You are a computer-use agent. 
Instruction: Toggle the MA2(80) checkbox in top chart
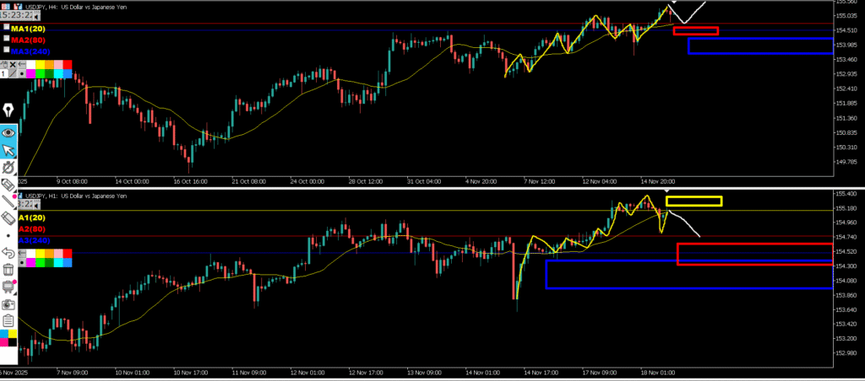click(6, 39)
